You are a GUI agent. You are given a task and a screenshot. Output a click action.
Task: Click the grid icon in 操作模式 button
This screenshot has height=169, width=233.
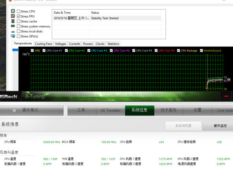(x=14, y=111)
